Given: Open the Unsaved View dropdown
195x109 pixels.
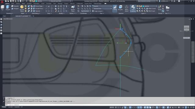Looking at the screenshot, I should pyautogui.click(x=102, y=8).
